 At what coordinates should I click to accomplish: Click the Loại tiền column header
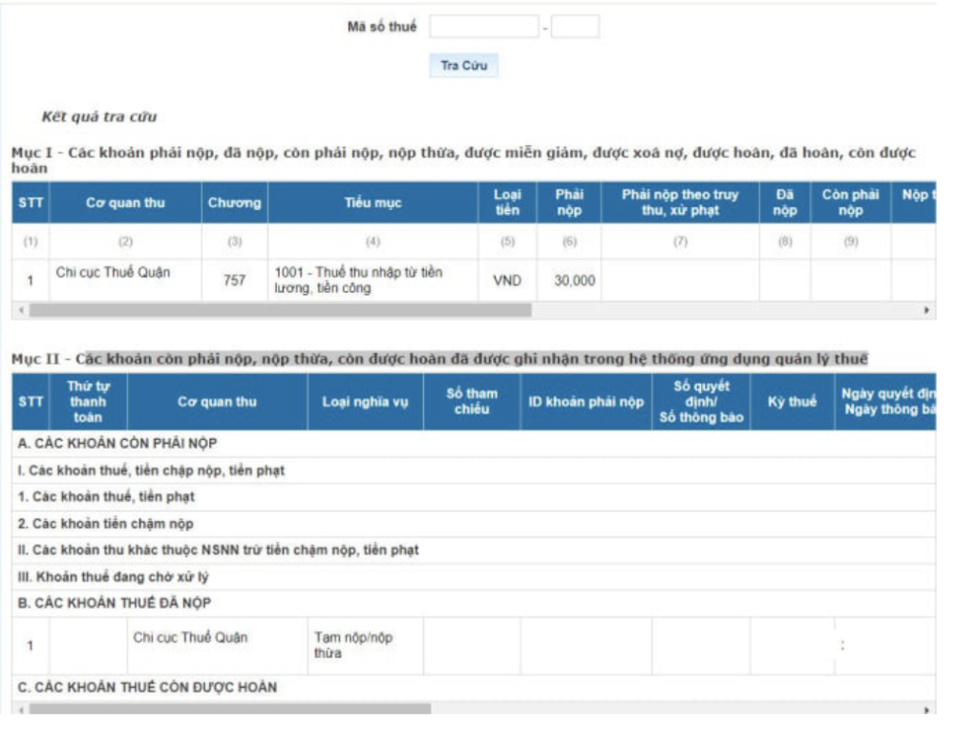click(507, 203)
